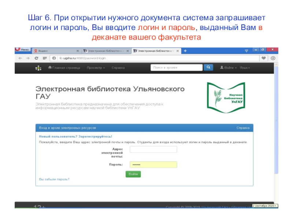Open the Speed Dial grid icon
The height and width of the screenshot is (219, 293).
(45, 58)
